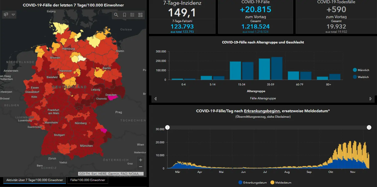Toggle Weiblich series in age chart legend

[361, 77]
